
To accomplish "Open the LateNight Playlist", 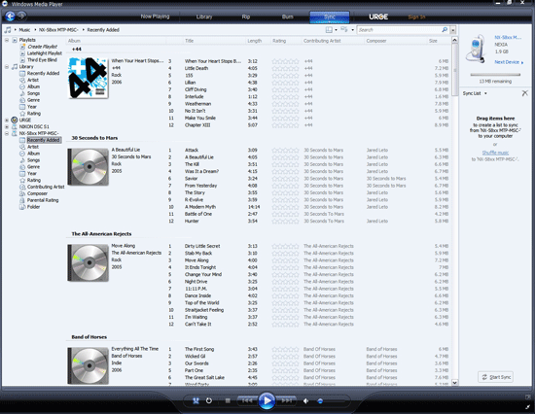I will click(x=45, y=53).
